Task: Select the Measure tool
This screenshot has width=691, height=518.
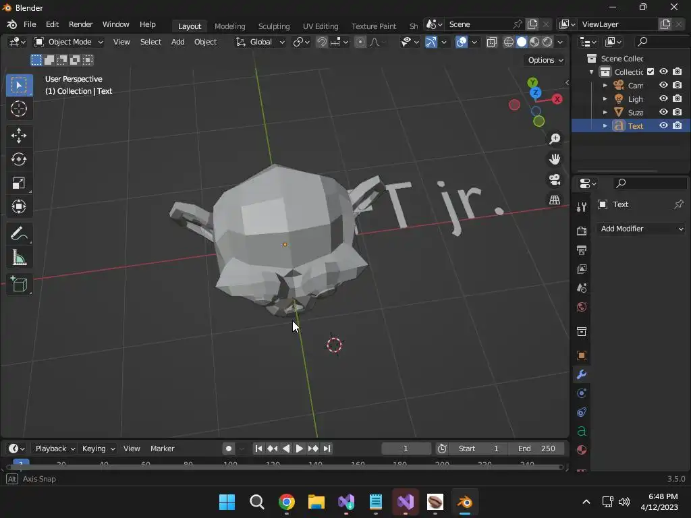Action: point(18,258)
